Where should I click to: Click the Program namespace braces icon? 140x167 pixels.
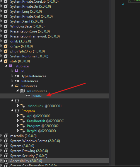17,111
